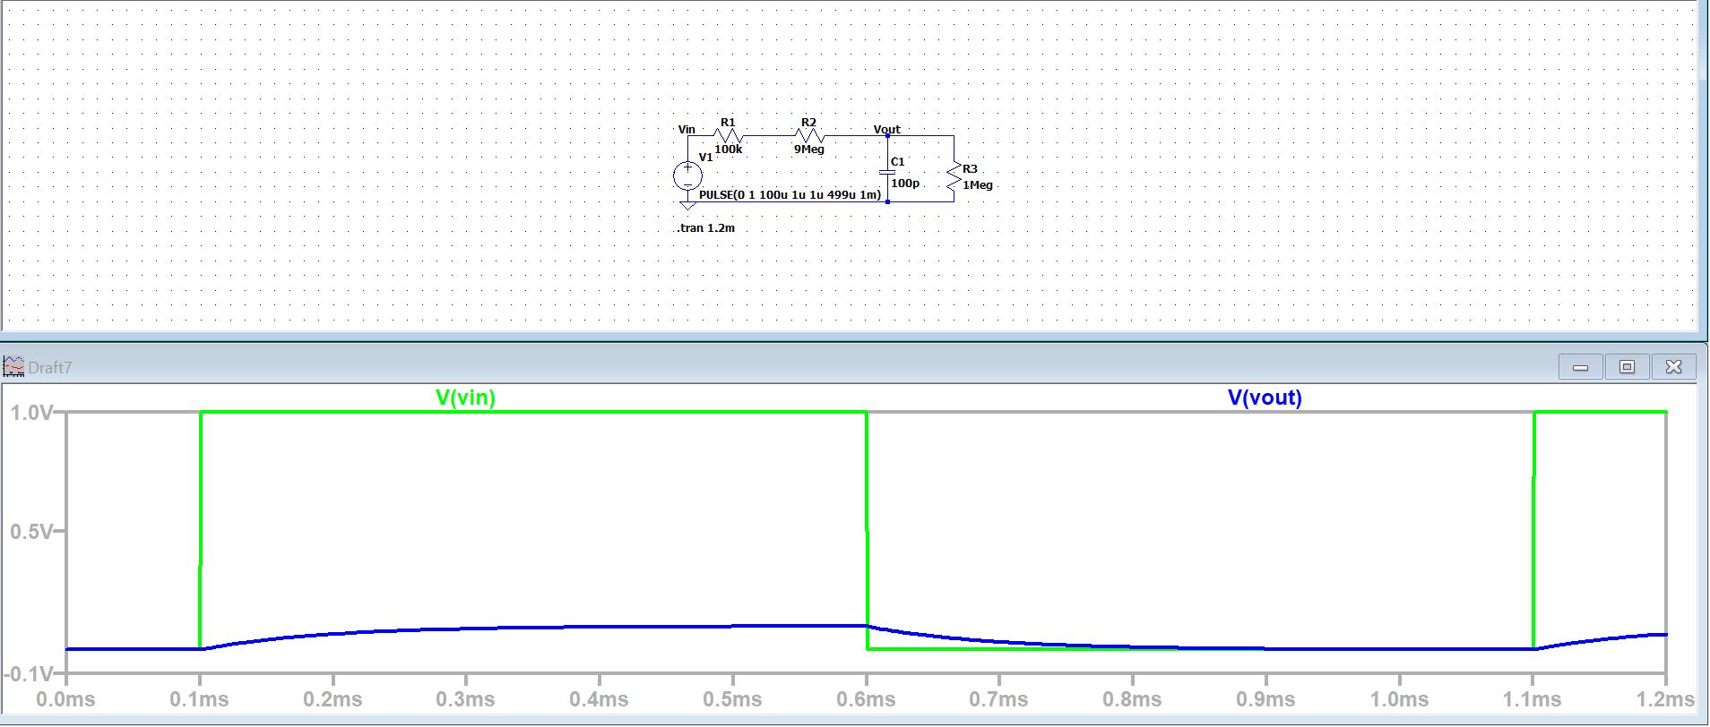This screenshot has height=727, width=1710.
Task: Click the 1.0V label on vertical axis
Action: tap(30, 413)
